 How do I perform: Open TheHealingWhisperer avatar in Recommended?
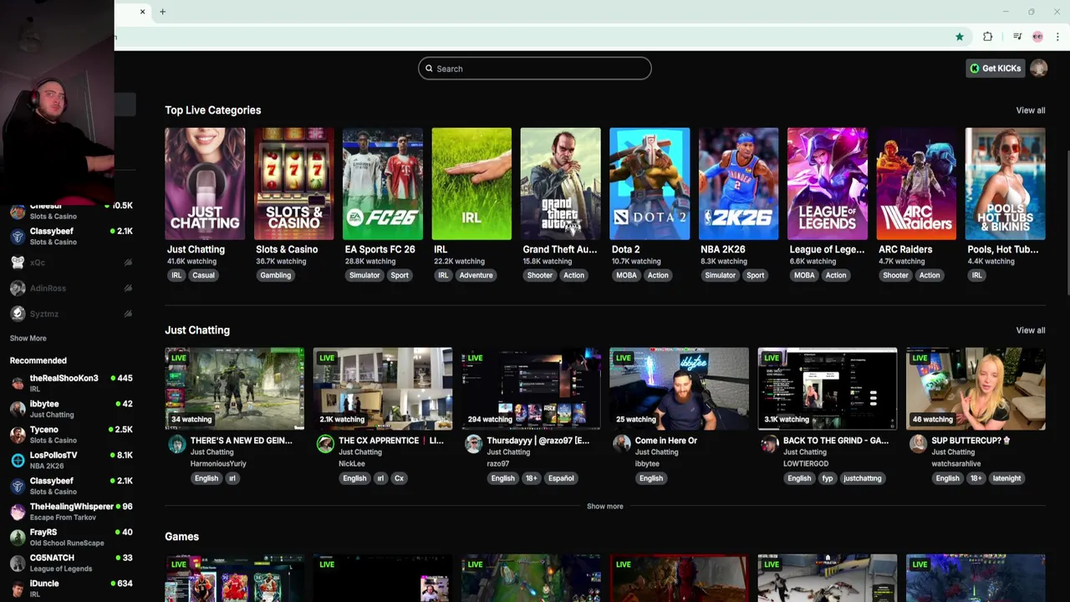coord(18,512)
